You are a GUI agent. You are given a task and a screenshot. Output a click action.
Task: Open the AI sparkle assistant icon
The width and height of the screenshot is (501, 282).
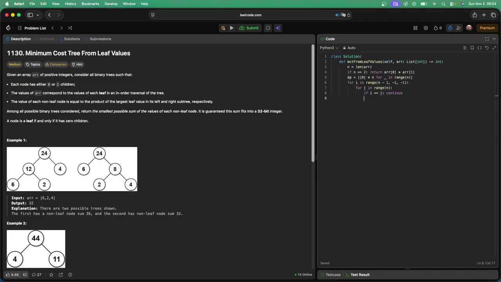[x=278, y=28]
